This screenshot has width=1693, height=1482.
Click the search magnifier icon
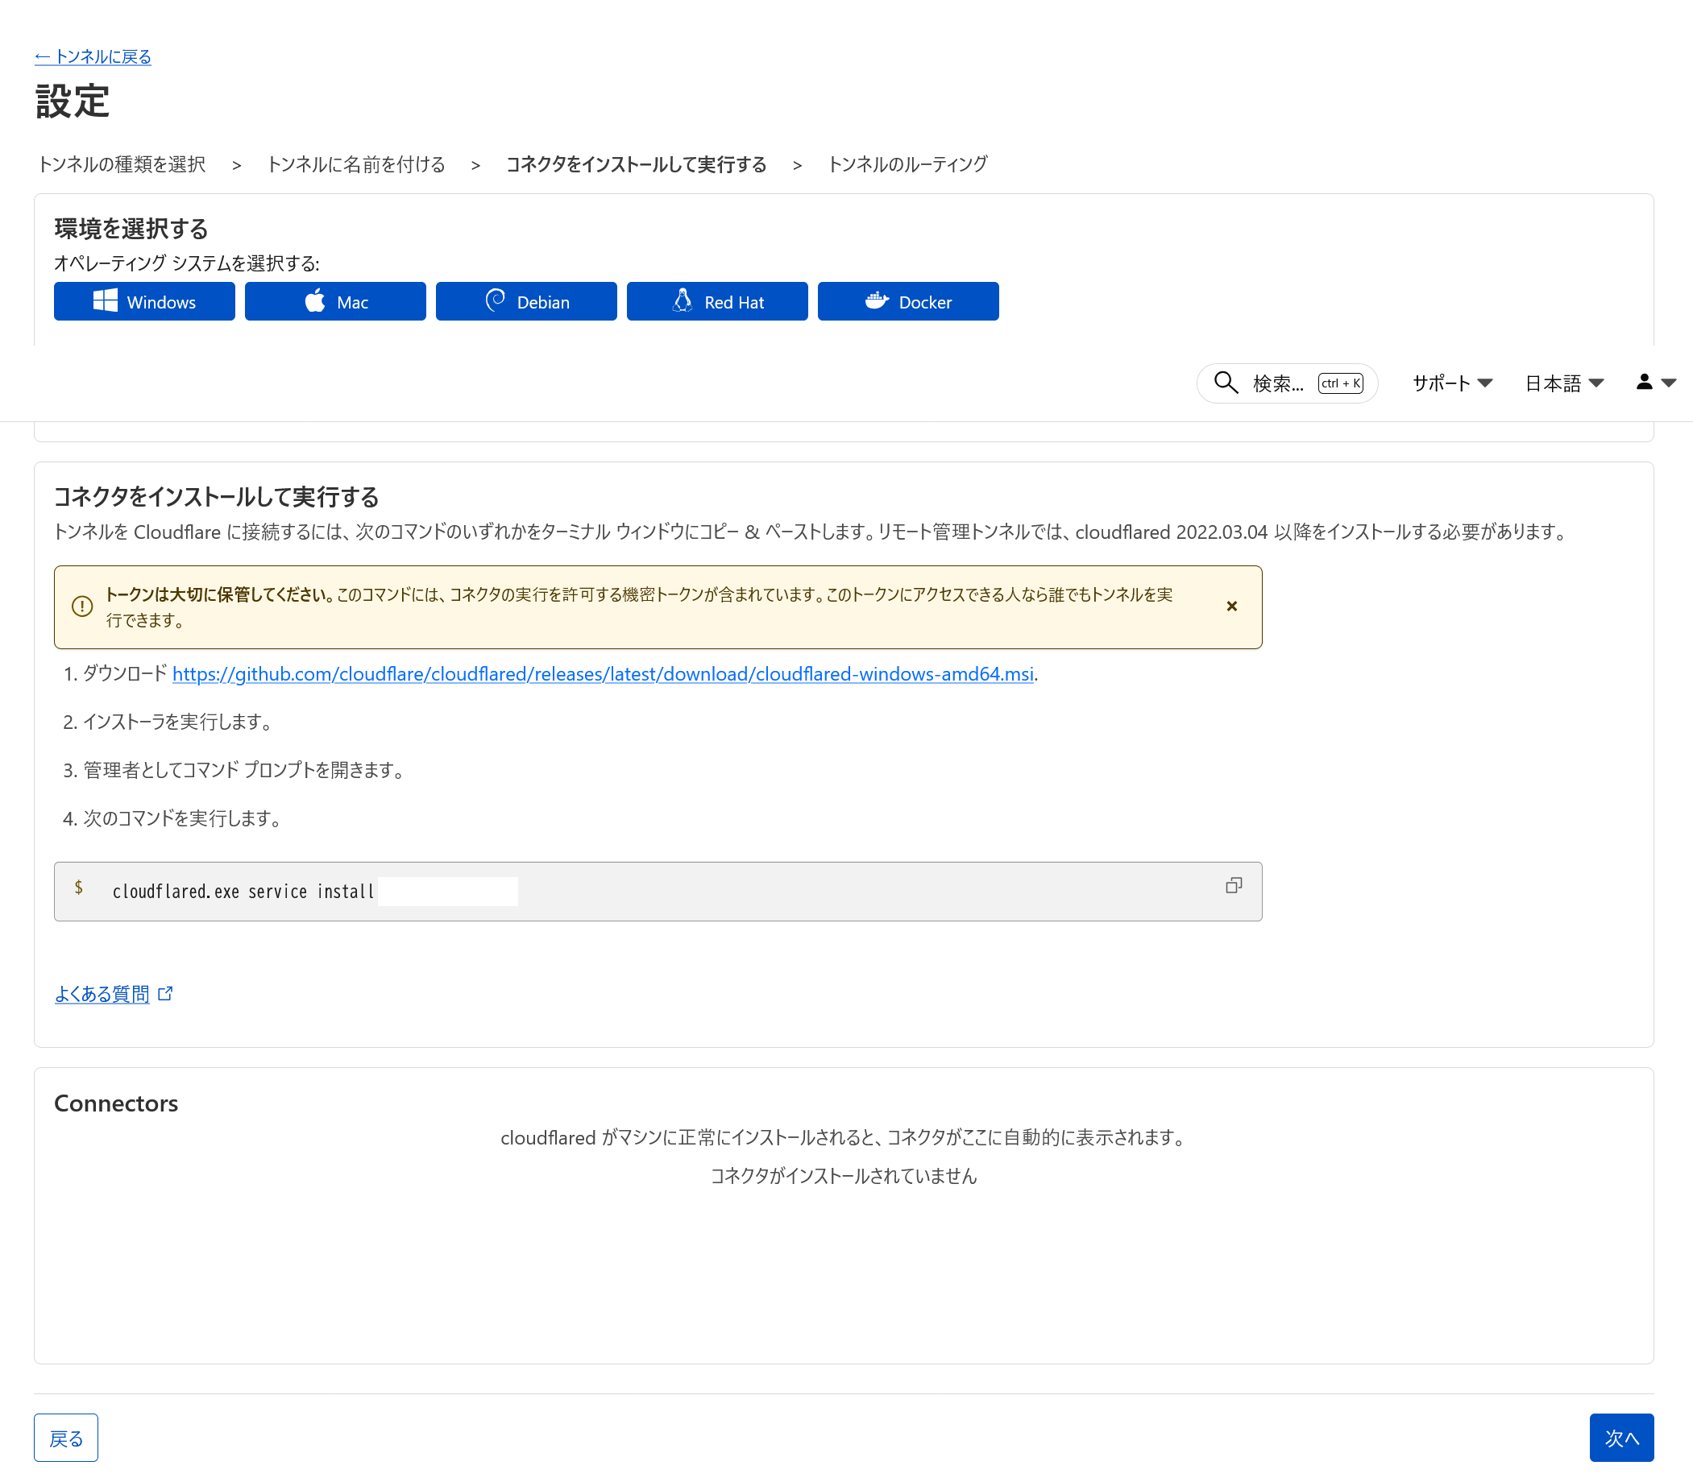pyautogui.click(x=1226, y=383)
